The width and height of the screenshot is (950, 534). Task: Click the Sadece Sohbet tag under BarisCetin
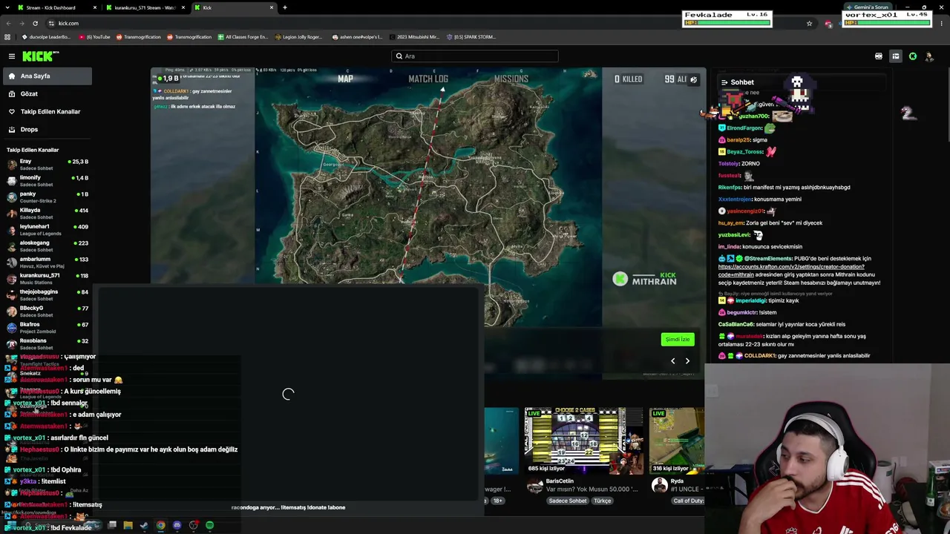[568, 501]
